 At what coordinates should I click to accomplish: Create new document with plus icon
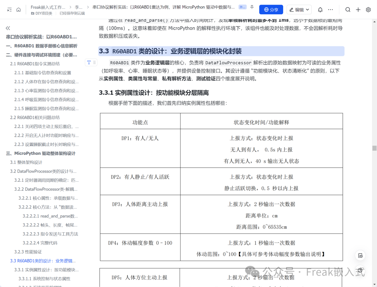(358, 10)
